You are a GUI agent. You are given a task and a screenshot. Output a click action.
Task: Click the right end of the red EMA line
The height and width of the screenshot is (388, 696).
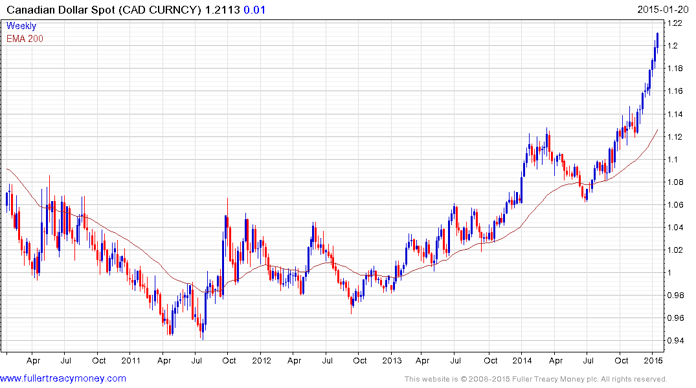click(x=657, y=130)
